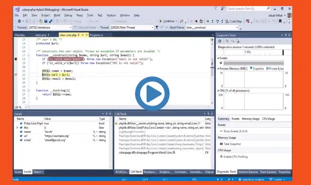311x185 pixels.
Task: Switch to the Program.cs editor tab
Action: [96, 35]
